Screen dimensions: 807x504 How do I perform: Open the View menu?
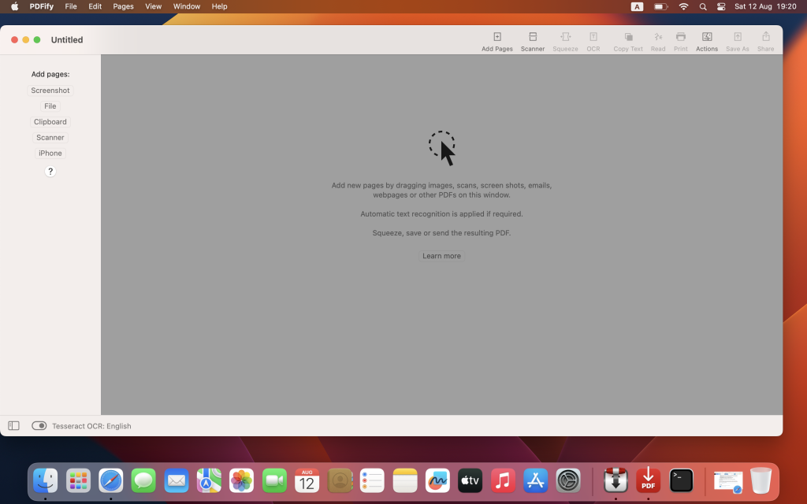click(153, 6)
